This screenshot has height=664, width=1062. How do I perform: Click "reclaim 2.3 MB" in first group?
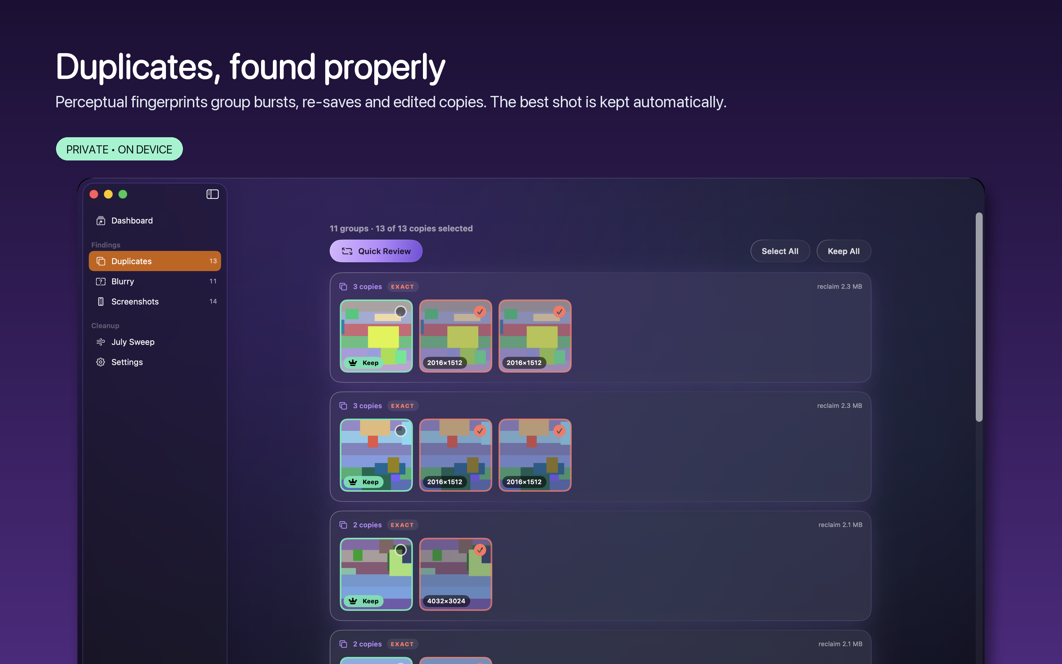point(839,286)
